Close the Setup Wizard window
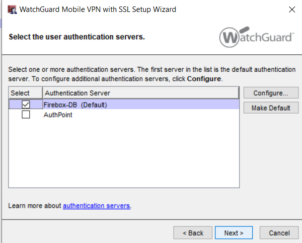The width and height of the screenshot is (302, 243). (x=292, y=9)
